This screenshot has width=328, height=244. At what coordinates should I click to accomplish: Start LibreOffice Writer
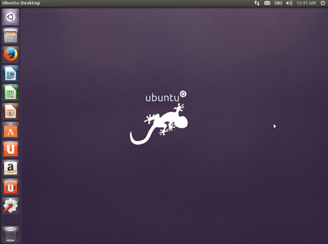coord(10,73)
